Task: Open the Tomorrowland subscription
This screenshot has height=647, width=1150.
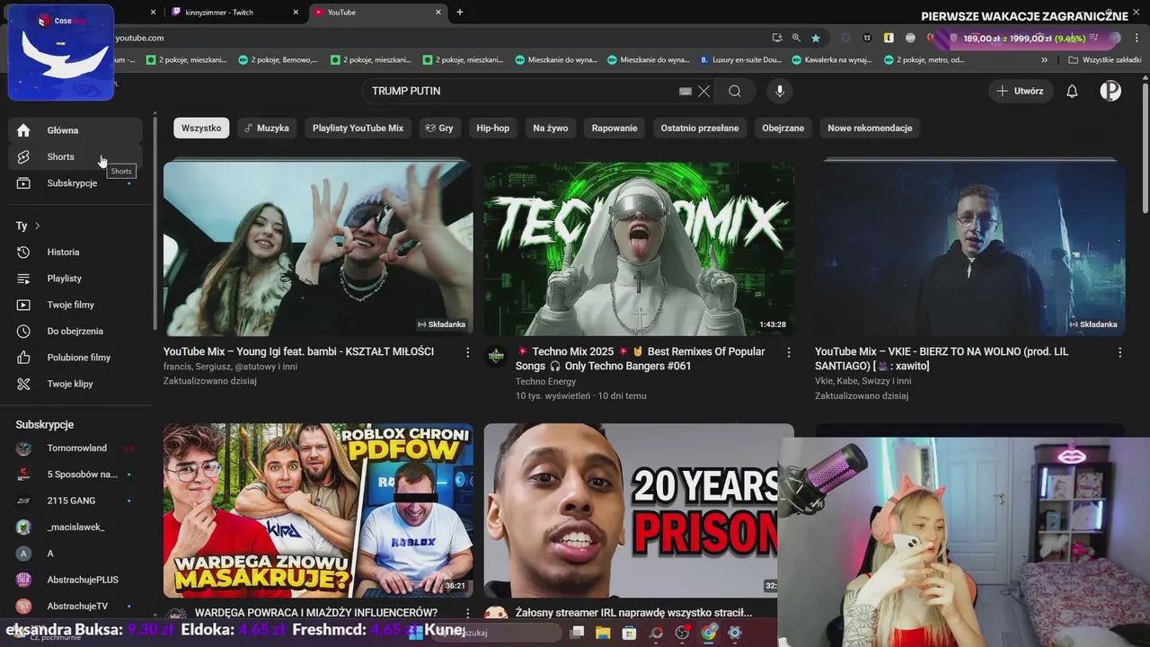Action: click(x=75, y=448)
